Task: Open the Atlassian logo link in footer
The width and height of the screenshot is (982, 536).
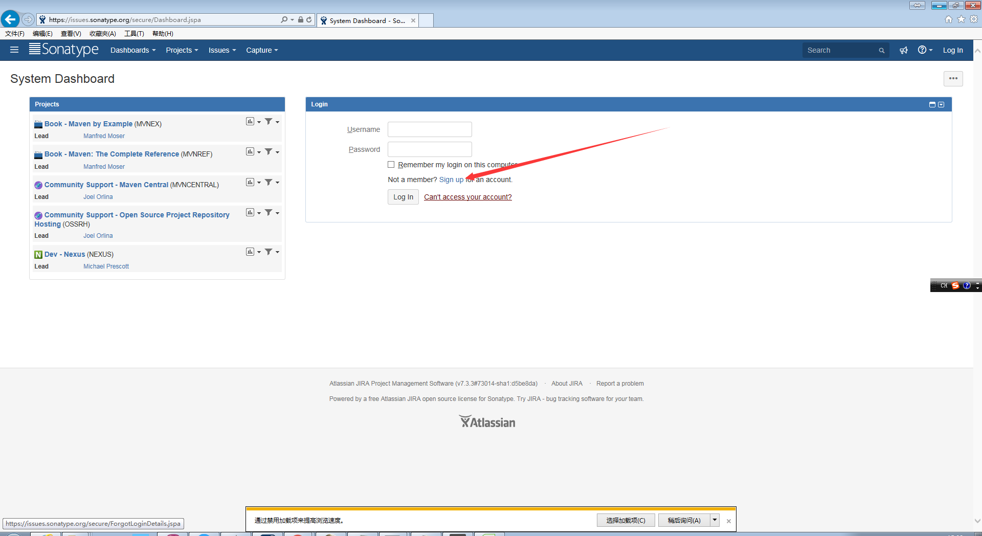Action: tap(487, 421)
